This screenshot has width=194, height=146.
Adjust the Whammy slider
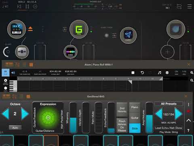pyautogui.click(x=73, y=118)
